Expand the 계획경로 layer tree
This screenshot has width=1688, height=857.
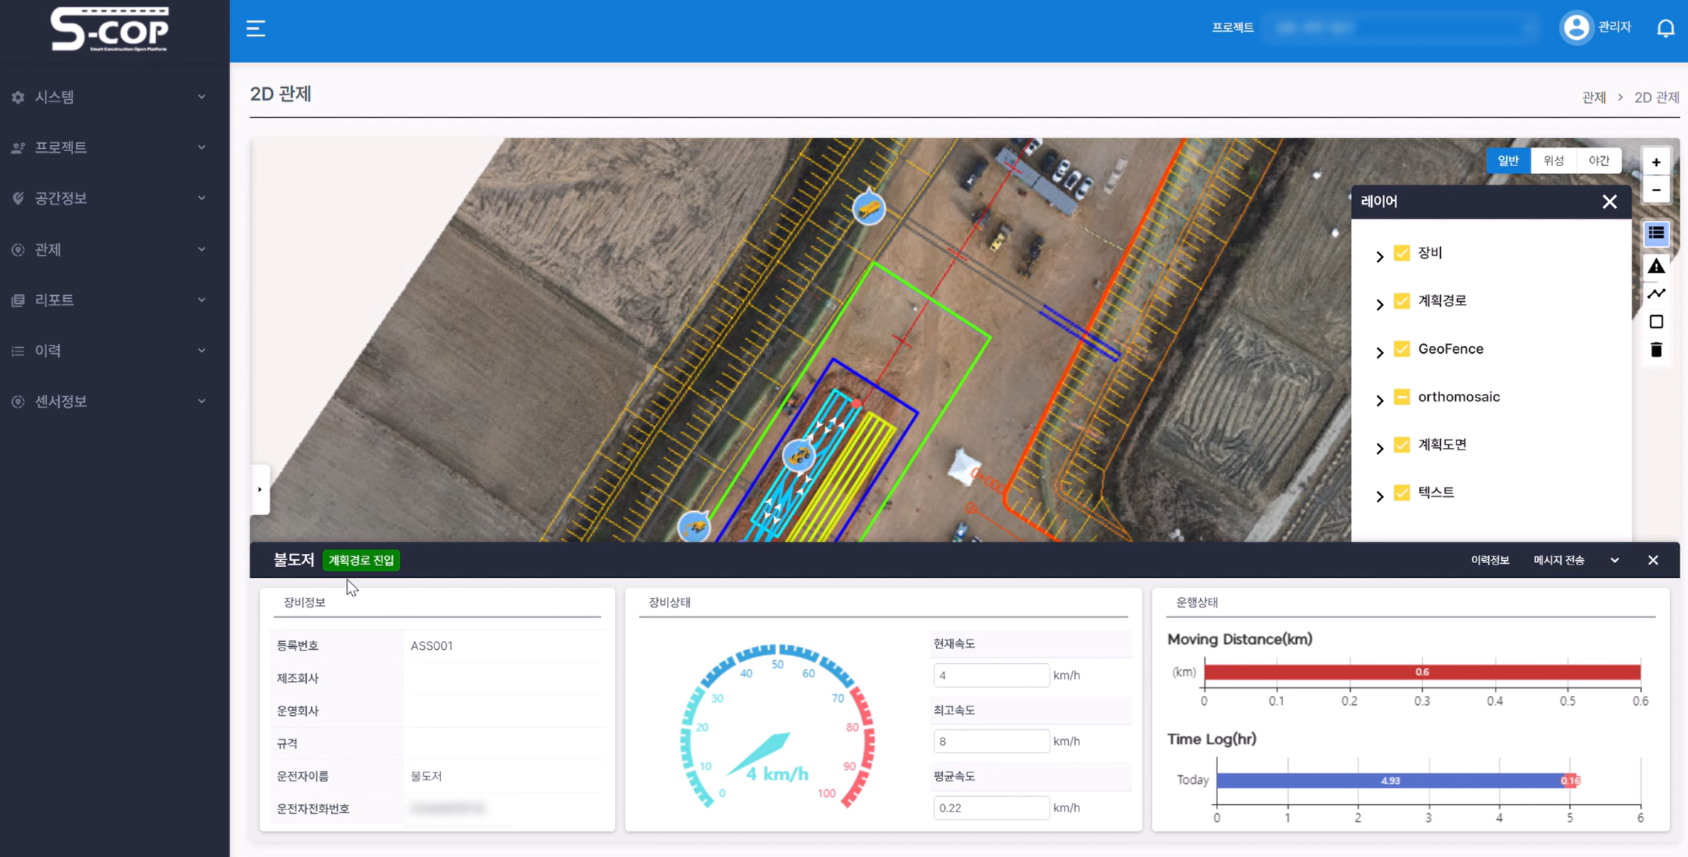(1379, 304)
